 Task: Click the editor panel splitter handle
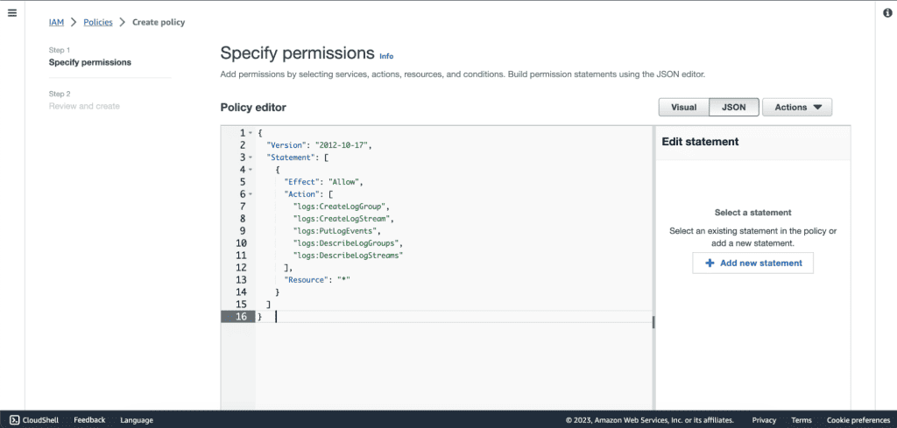[653, 322]
